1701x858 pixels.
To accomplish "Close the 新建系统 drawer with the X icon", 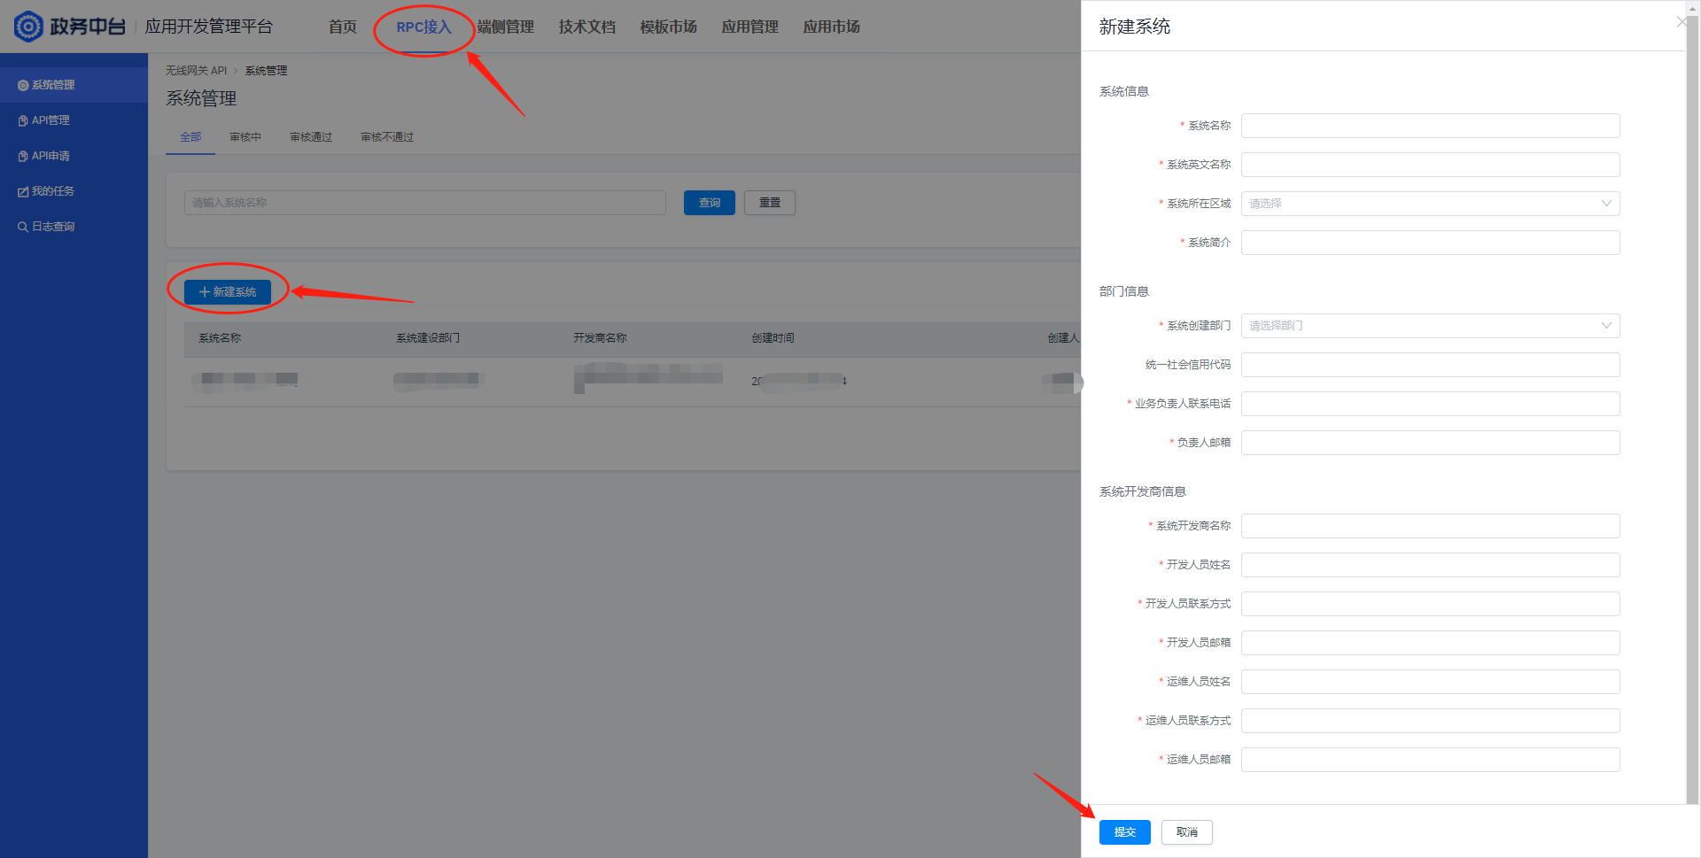I will pos(1681,21).
